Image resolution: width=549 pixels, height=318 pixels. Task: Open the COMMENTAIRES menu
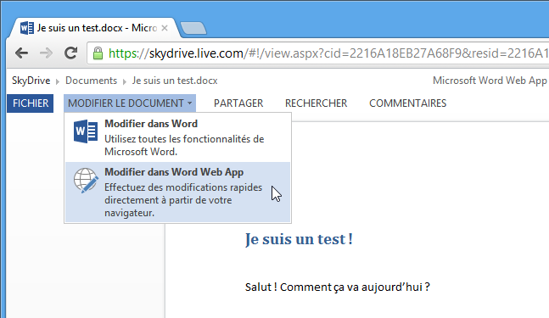tap(408, 103)
